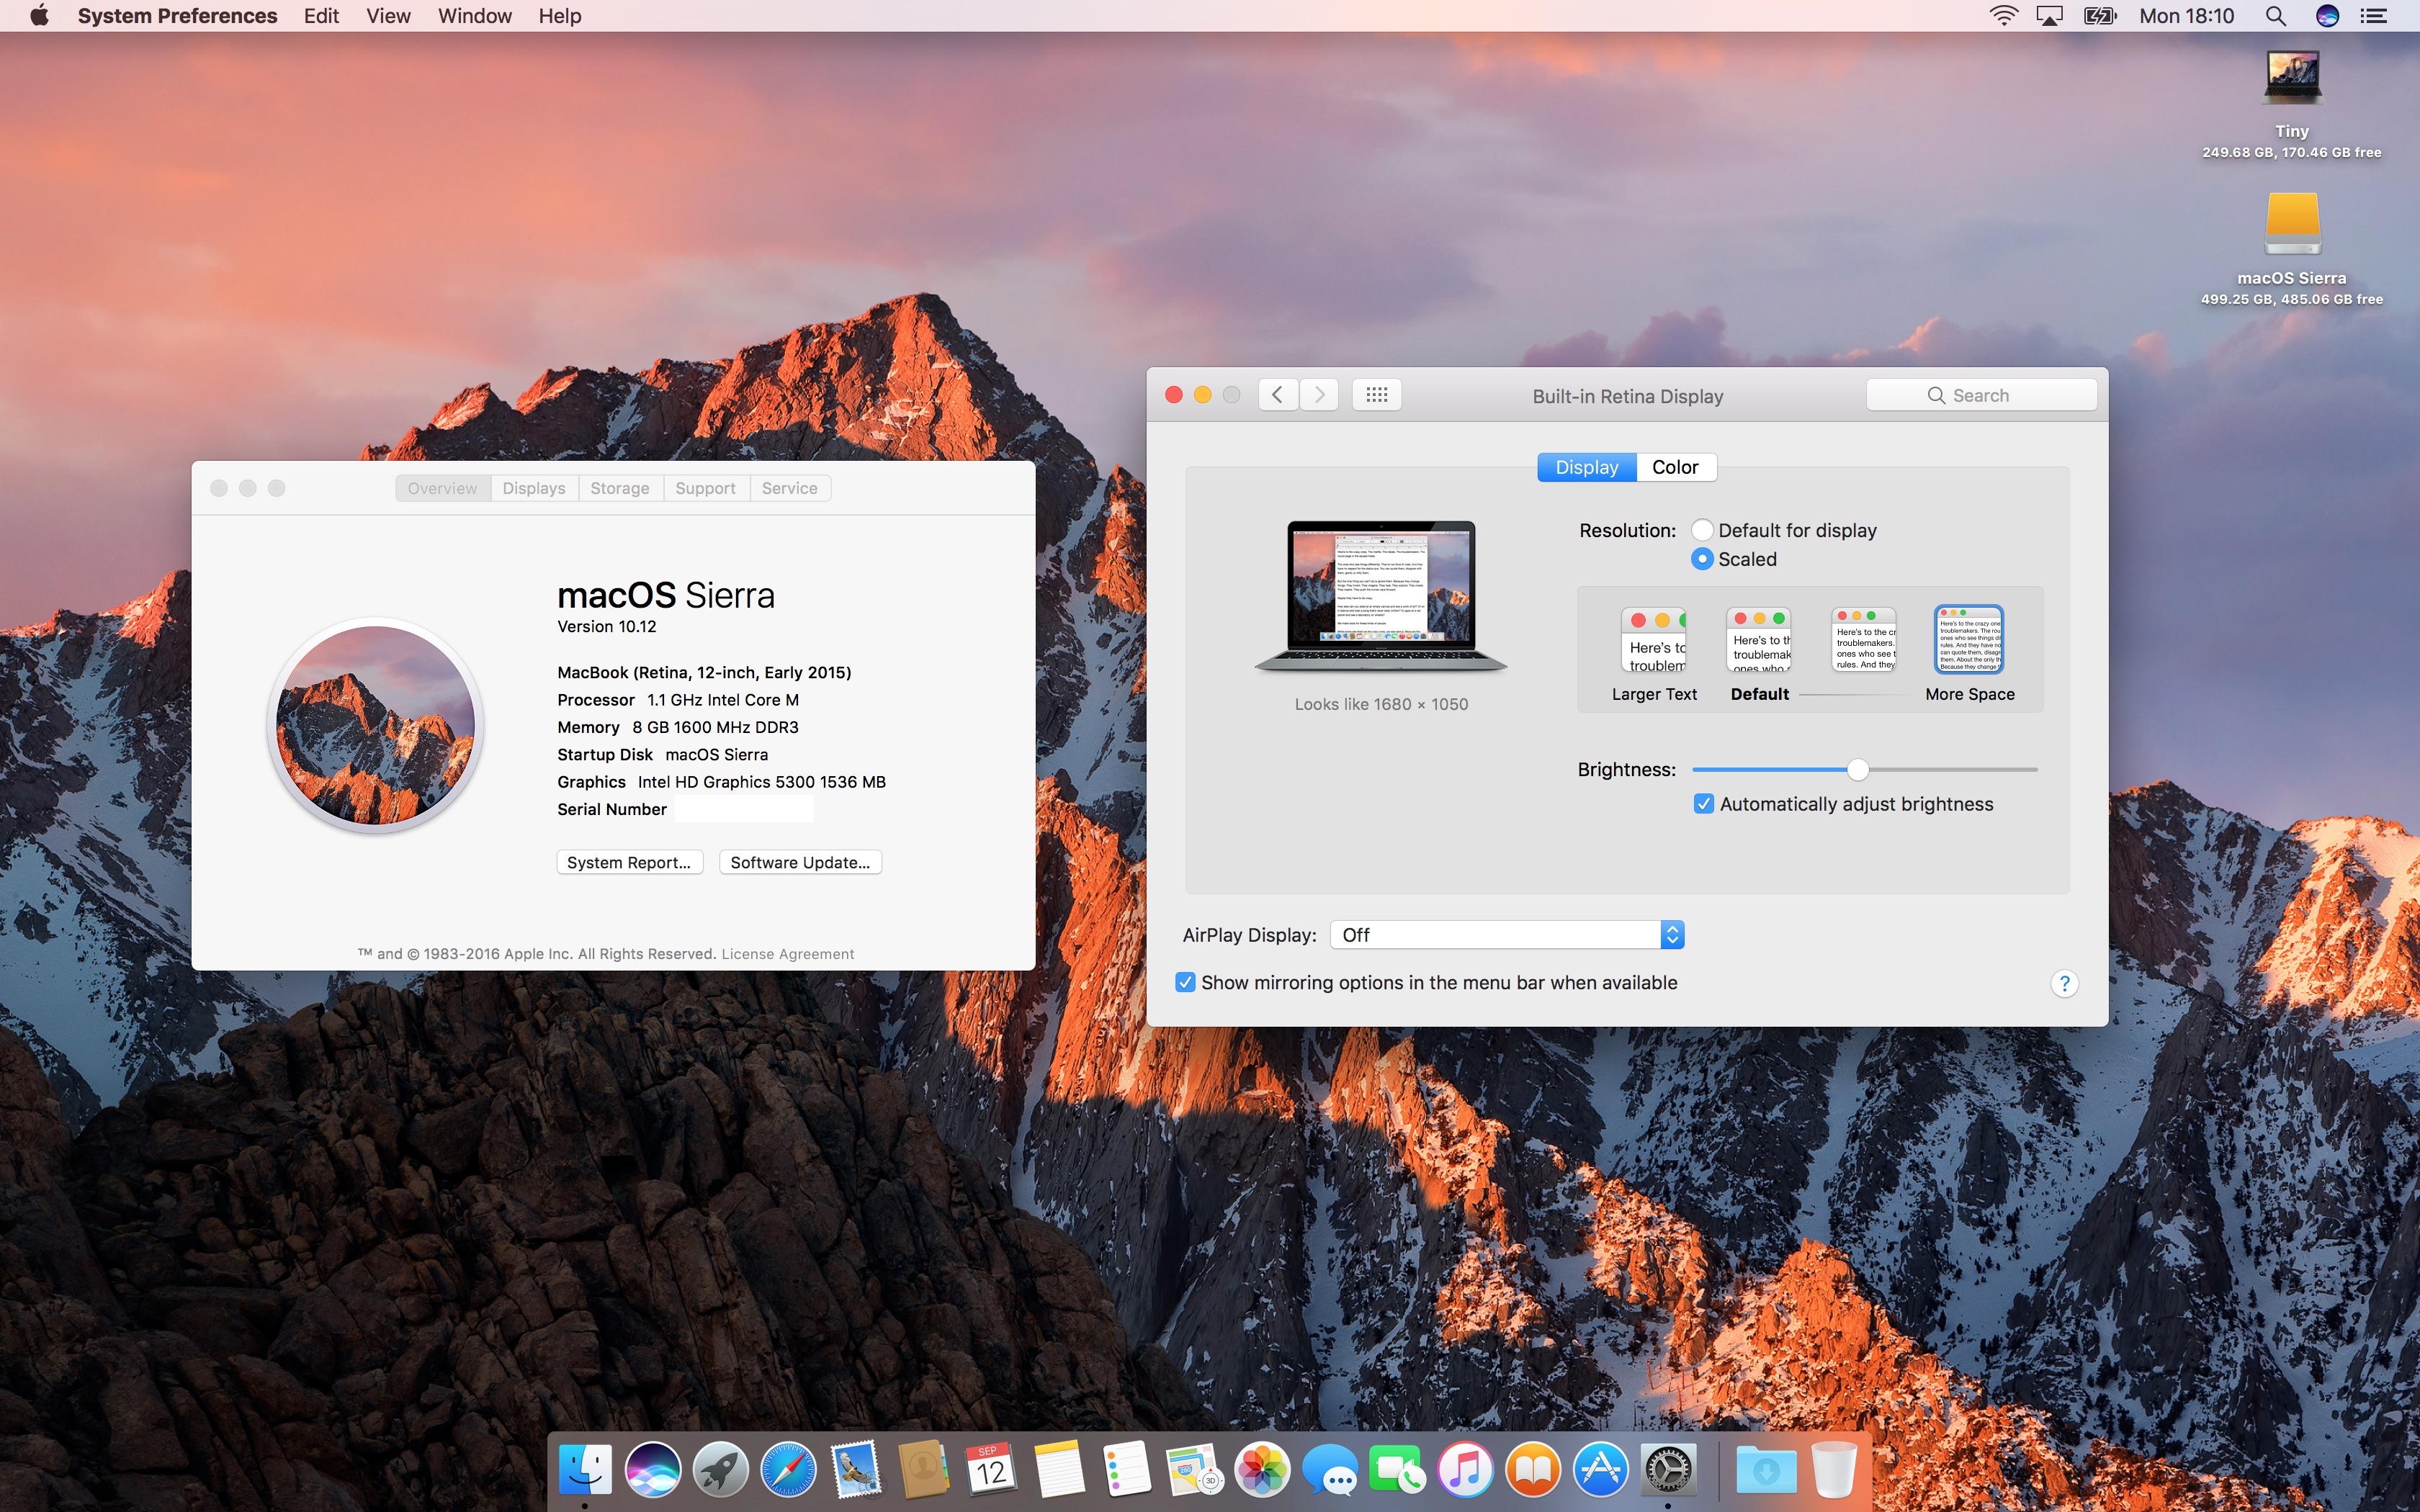
Task: Click the System Report button
Action: tap(629, 862)
